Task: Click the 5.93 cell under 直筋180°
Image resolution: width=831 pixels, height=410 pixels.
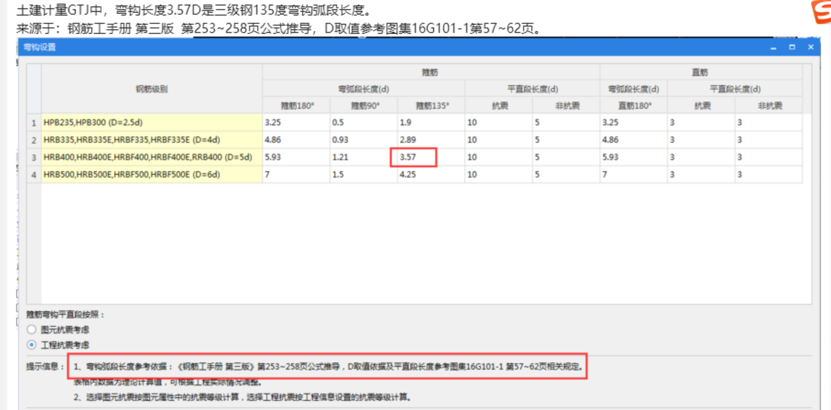Action: 634,157
